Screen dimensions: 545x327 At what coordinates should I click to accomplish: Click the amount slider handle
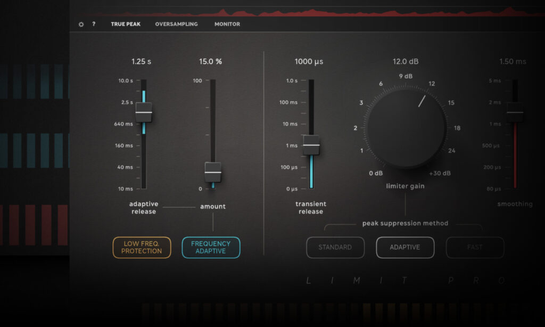click(x=213, y=172)
